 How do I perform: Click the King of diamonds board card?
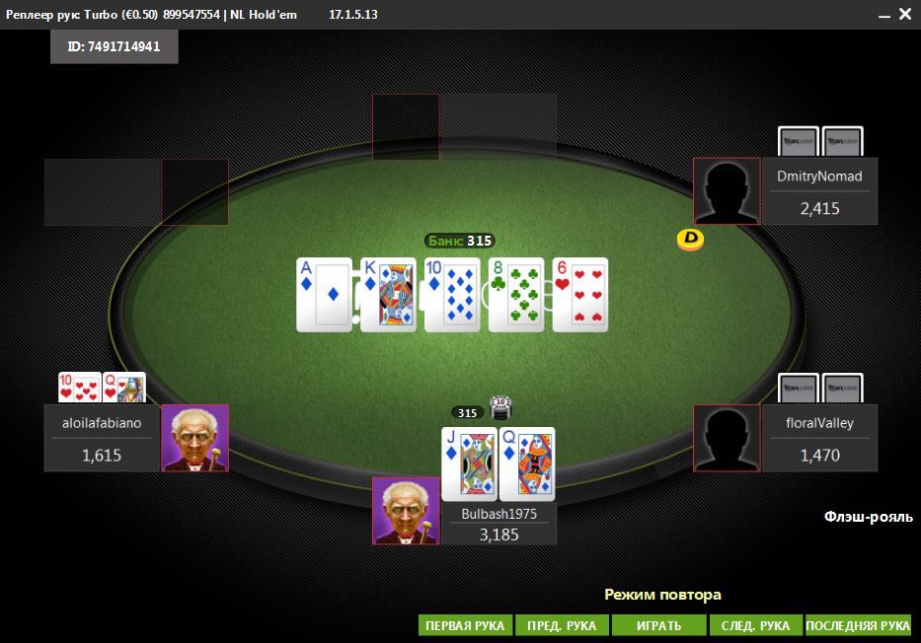388,295
